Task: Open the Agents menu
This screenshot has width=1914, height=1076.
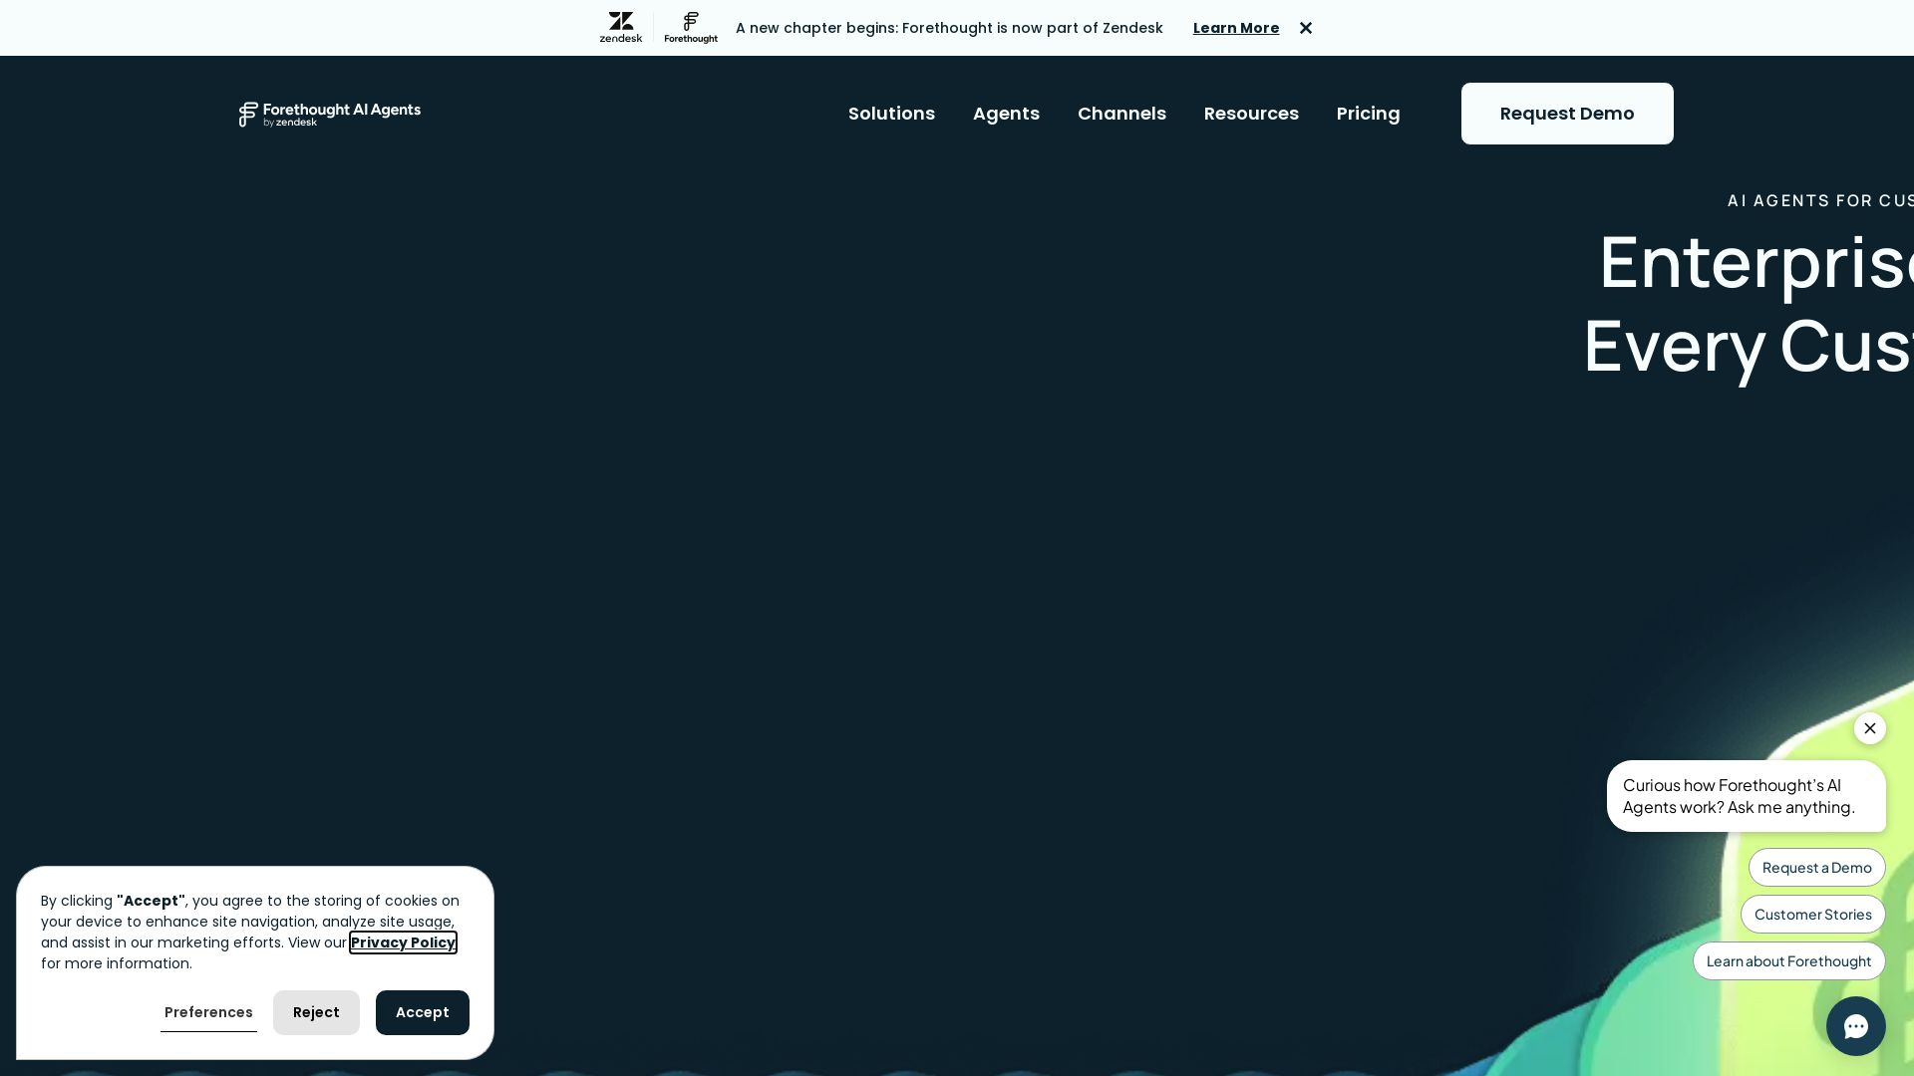Action: coord(1006,114)
